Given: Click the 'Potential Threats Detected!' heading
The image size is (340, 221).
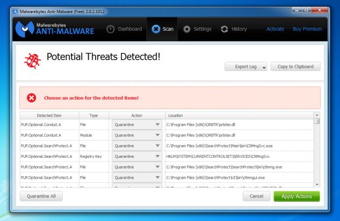Looking at the screenshot, I should click(x=104, y=57).
